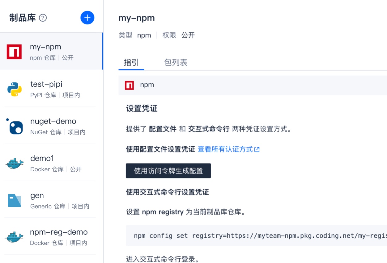Click the 制品库 sidebar heading
The image size is (387, 263).
23,18
